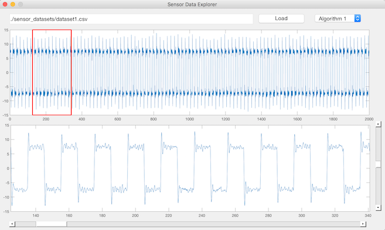Click the yellow minimize window button
This screenshot has width=385, height=230.
[x=13, y=4]
